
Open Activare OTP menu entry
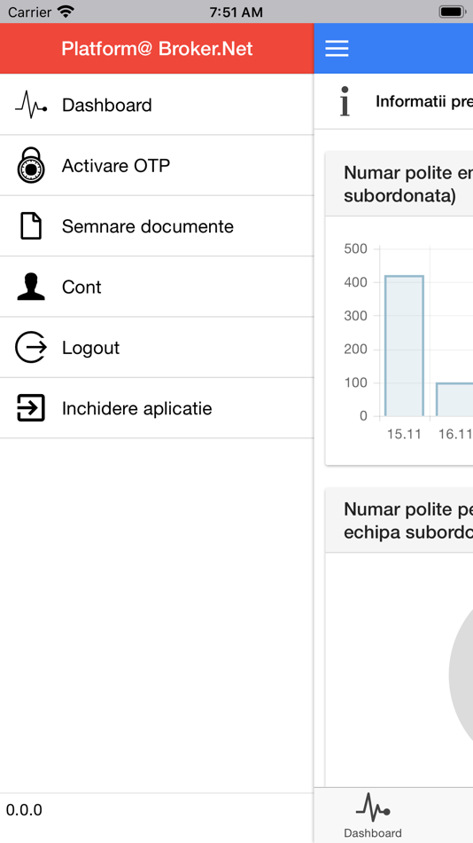tap(156, 166)
